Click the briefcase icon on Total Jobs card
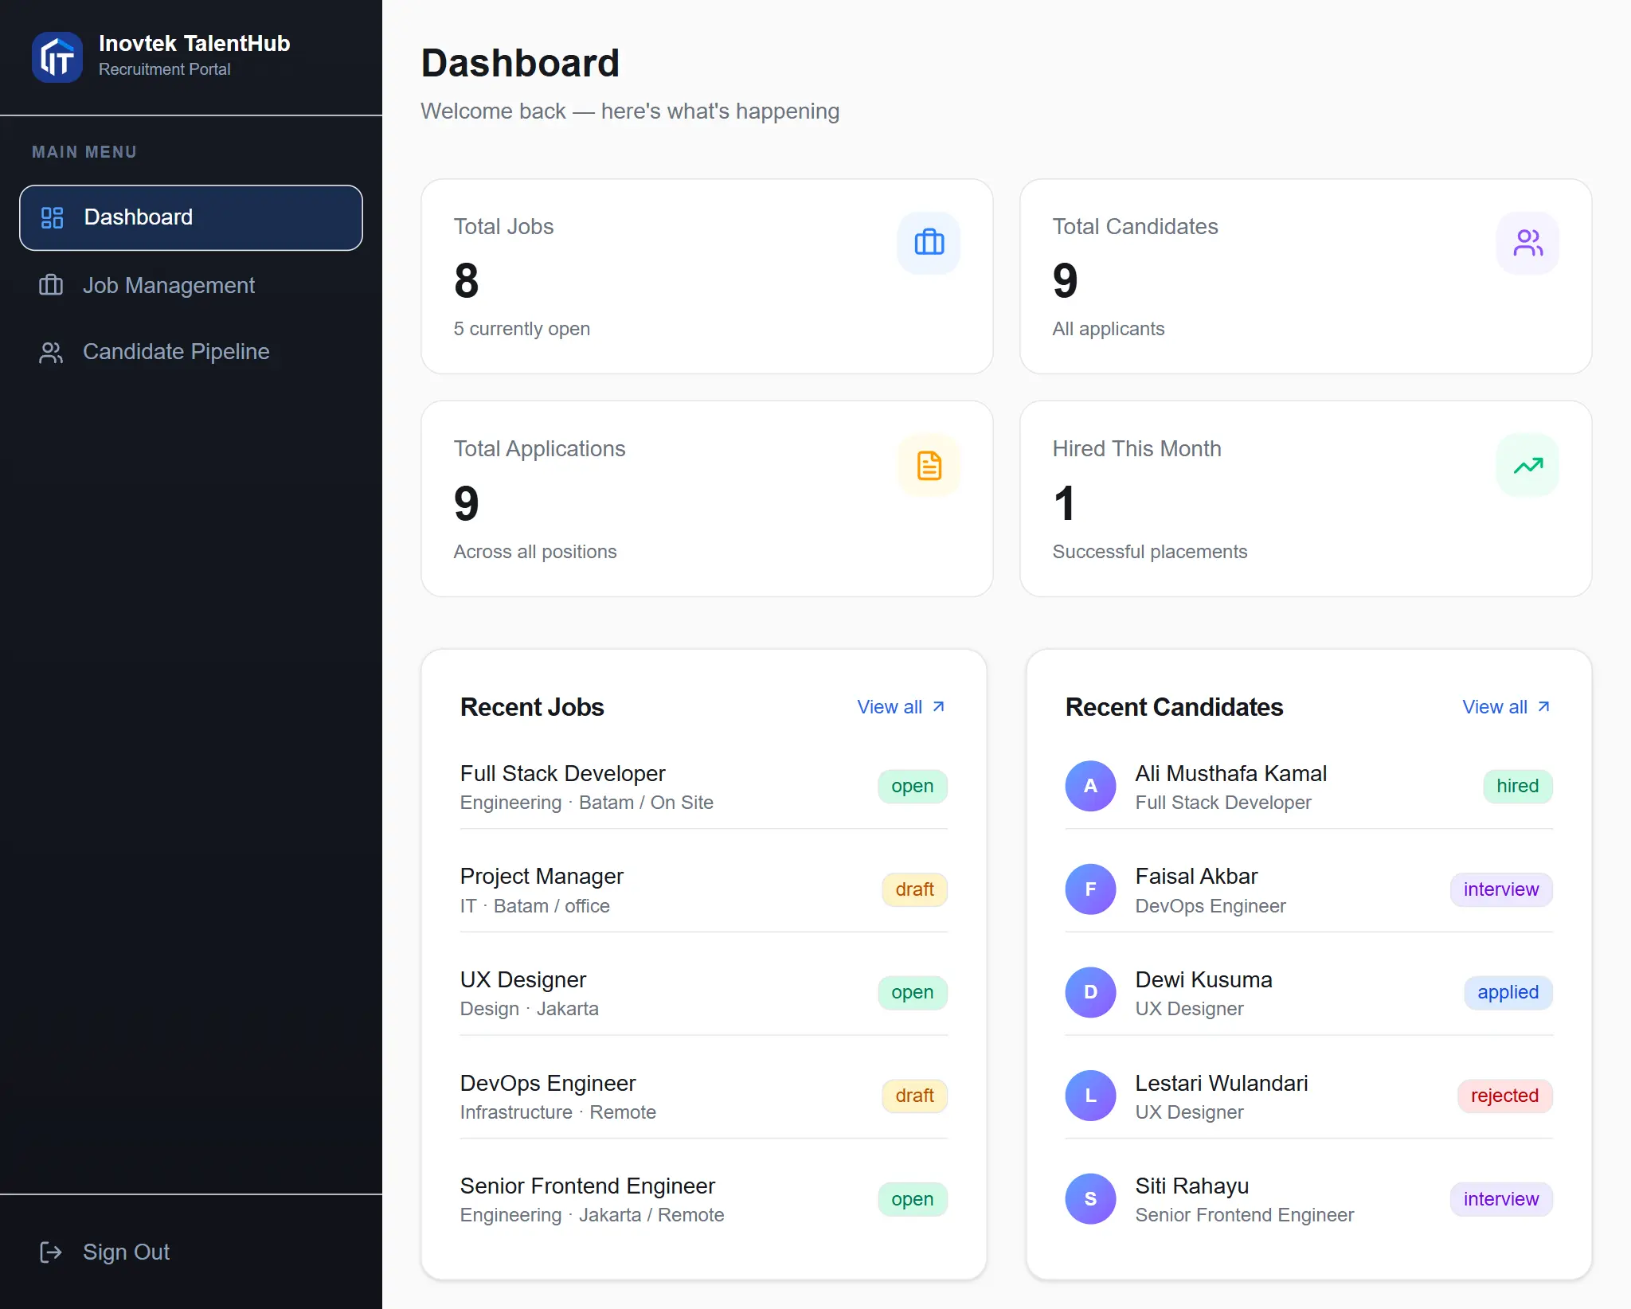The height and width of the screenshot is (1309, 1631). click(929, 243)
